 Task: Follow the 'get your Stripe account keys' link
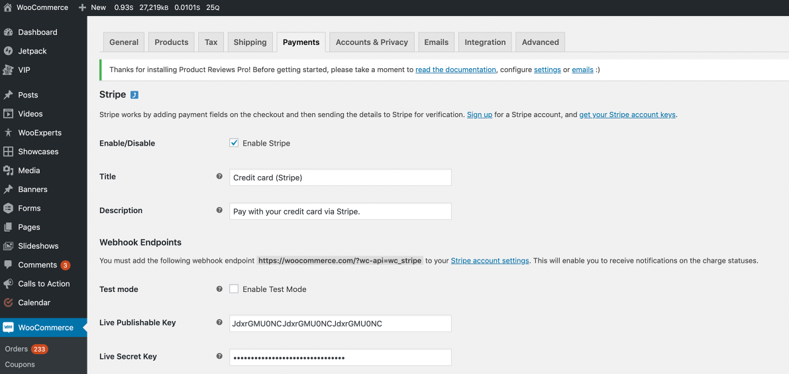[627, 115]
